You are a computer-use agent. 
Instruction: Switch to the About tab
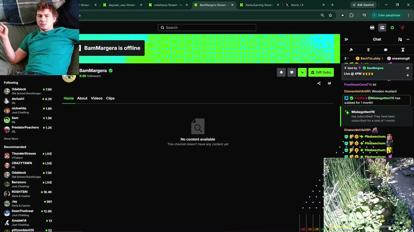tap(82, 98)
